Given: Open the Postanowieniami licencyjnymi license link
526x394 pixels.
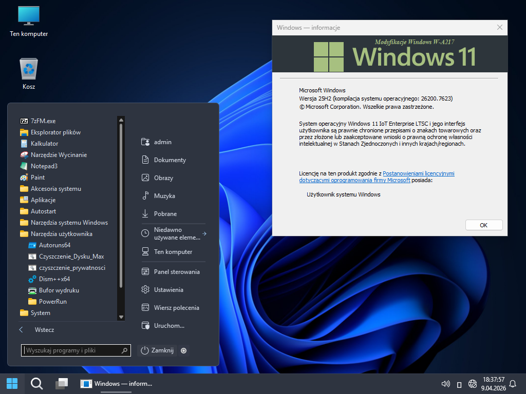Looking at the screenshot, I should tap(418, 174).
